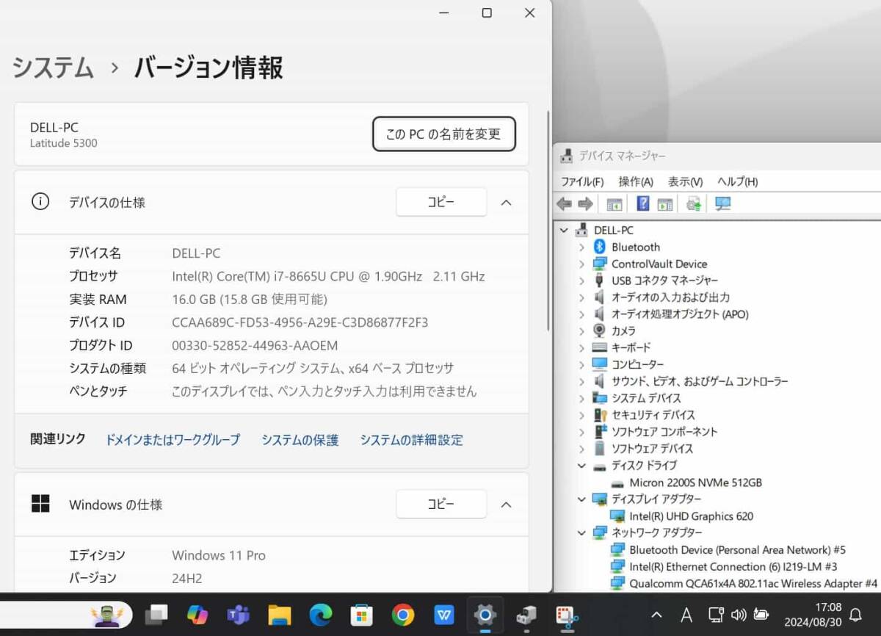Click the Intel UHD Graphics 620 adapter icon

[x=617, y=516]
